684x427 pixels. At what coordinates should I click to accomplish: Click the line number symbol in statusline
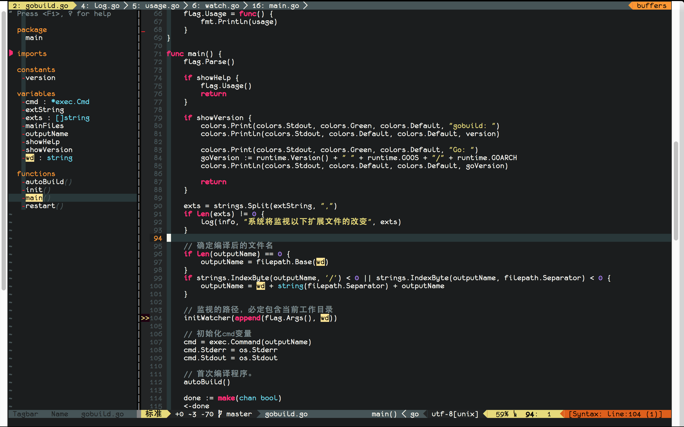(515, 414)
